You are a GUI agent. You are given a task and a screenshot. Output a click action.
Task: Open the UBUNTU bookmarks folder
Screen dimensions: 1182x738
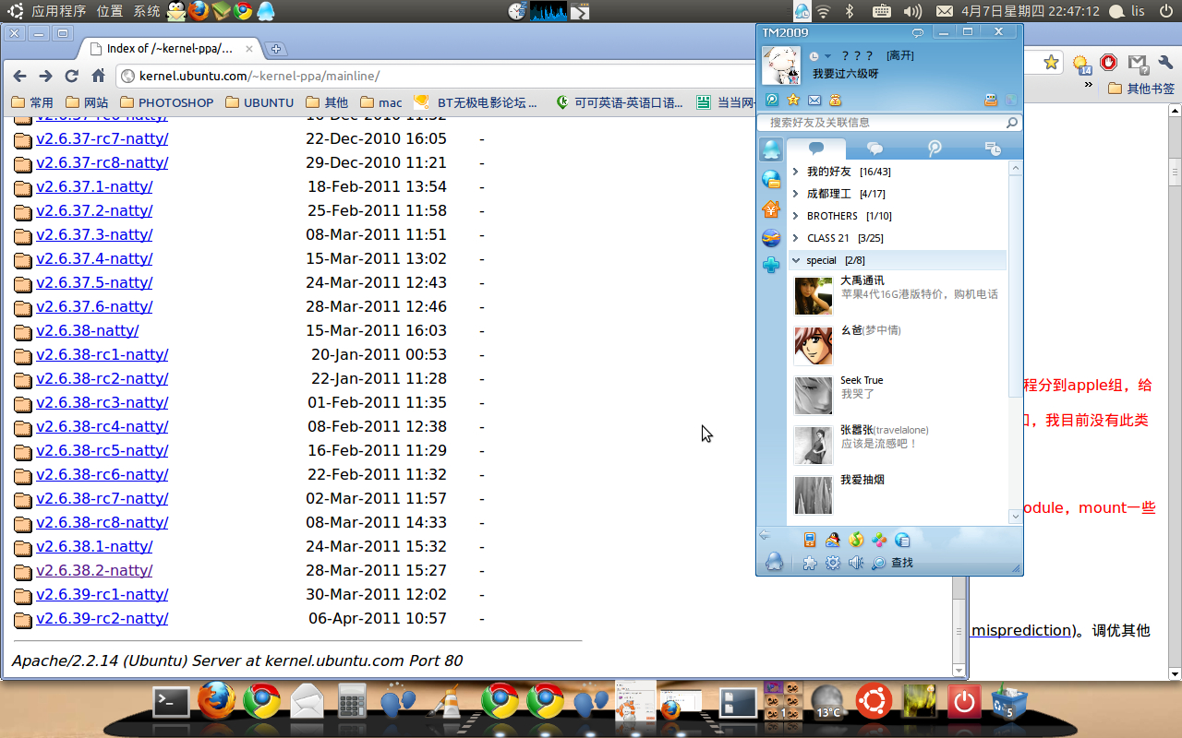[x=259, y=102]
